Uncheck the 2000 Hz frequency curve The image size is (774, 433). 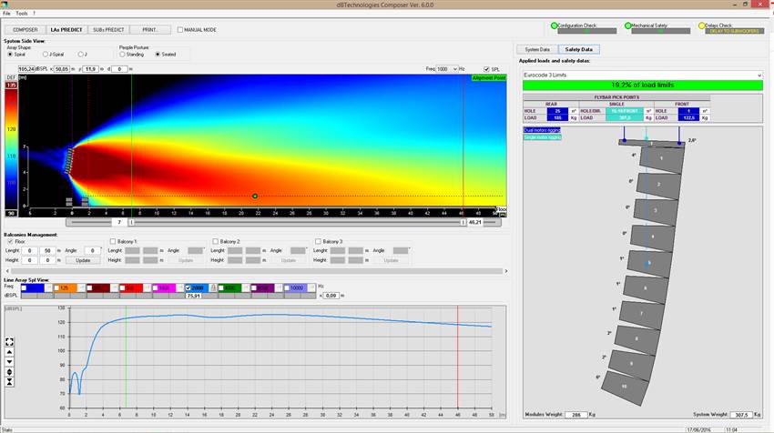[x=188, y=288]
